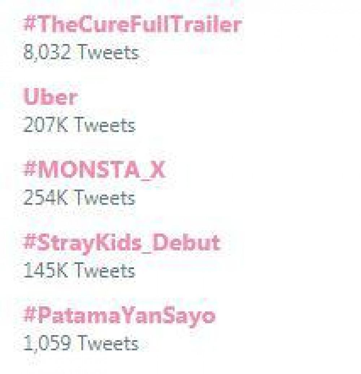The image size is (361, 374).
Task: View tweets about The Cure full trailer
Action: [x=132, y=25]
